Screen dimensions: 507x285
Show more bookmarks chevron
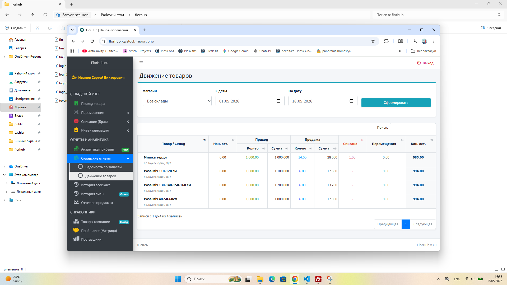(x=400, y=51)
